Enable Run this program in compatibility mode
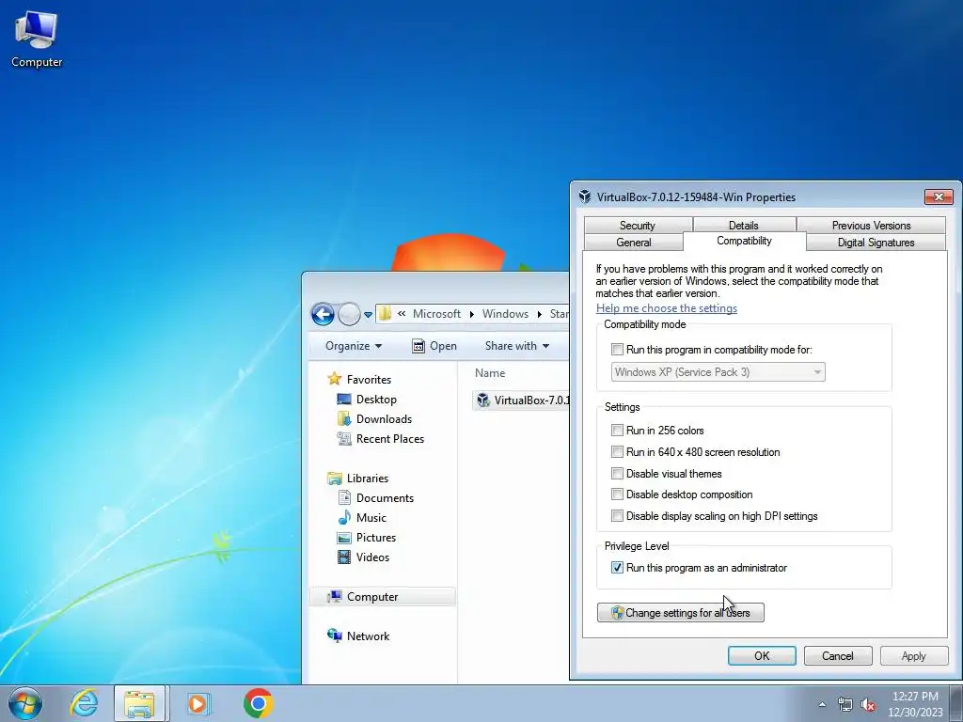Viewport: 963px width, 722px height. (617, 350)
